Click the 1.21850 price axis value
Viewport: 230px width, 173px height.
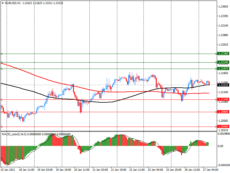pos(223,73)
